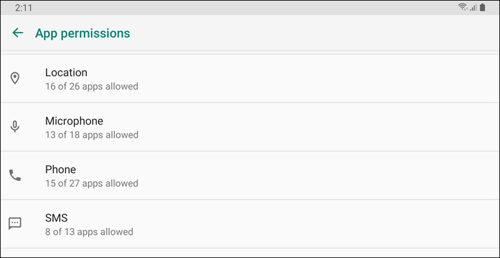This screenshot has width=500, height=258.
Task: Click the battery status icon
Action: [x=482, y=7]
